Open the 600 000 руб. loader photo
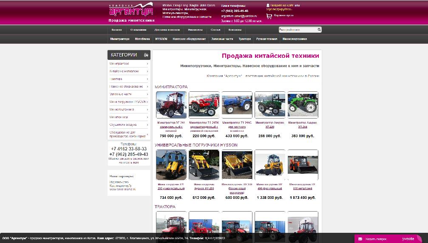The image size is (428, 243). (x=237, y=165)
